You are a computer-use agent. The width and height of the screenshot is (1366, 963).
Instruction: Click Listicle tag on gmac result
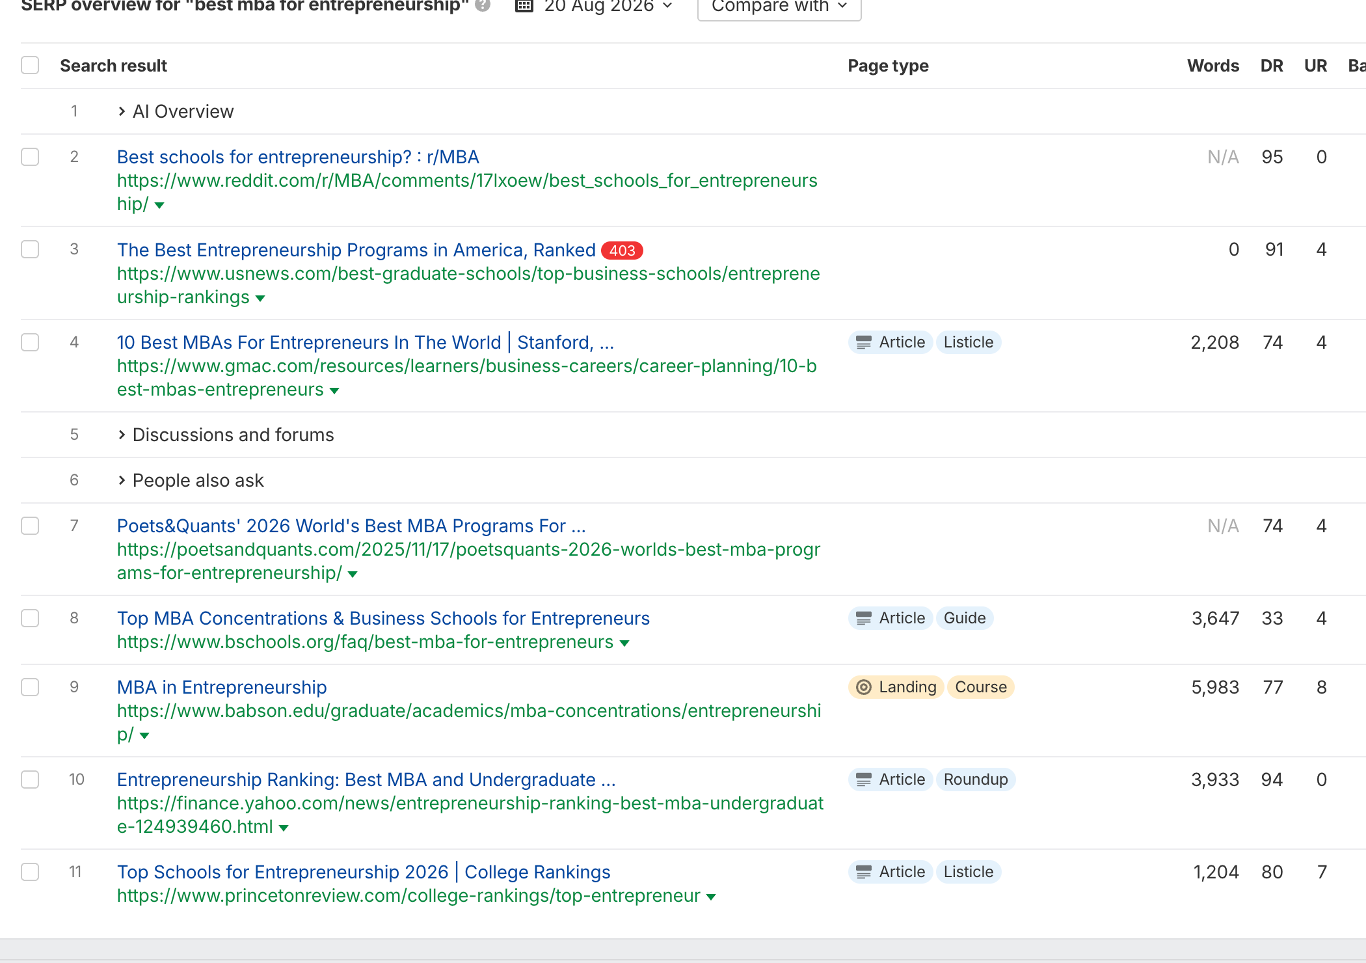(969, 342)
